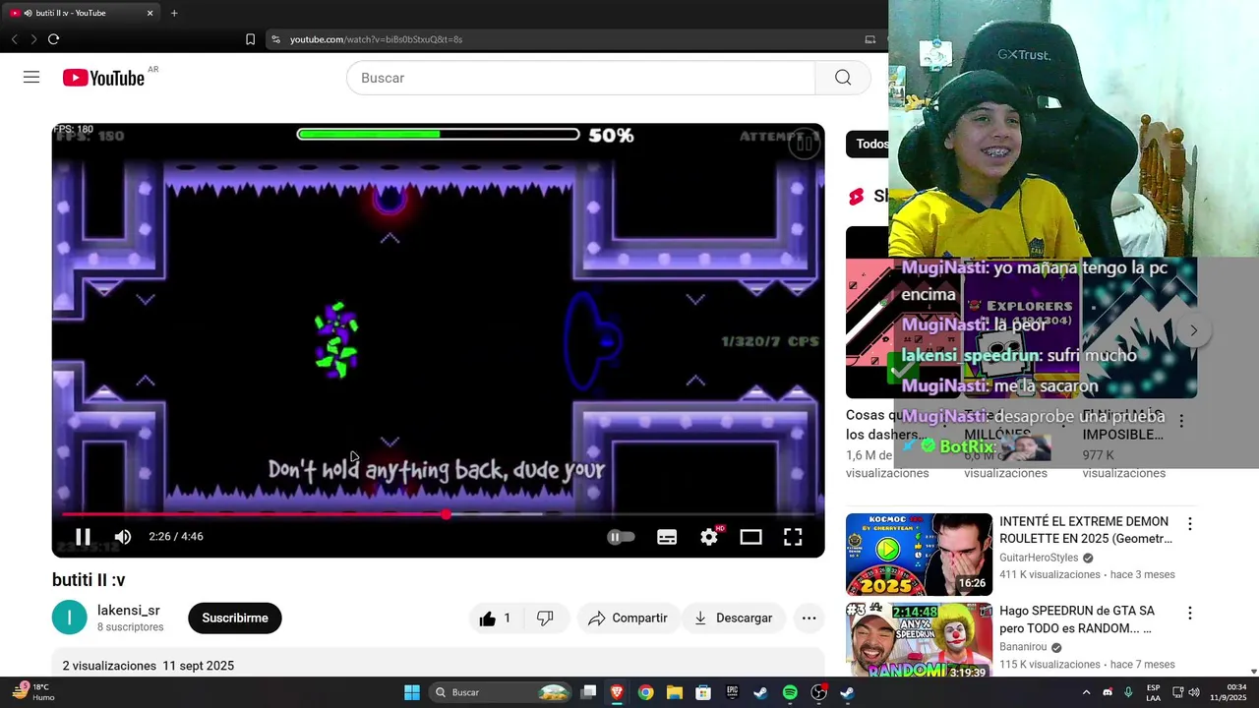Viewport: 1259px width, 708px height.
Task: Click the lakensi_sr channel avatar
Action: [x=70, y=618]
